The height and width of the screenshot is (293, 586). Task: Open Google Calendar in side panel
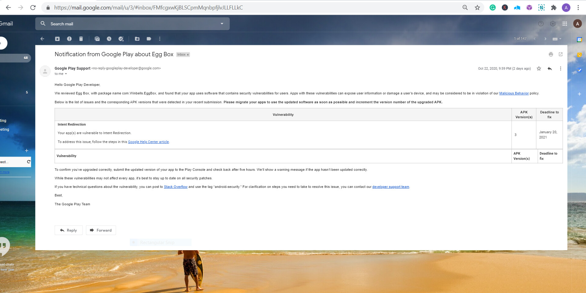(579, 40)
